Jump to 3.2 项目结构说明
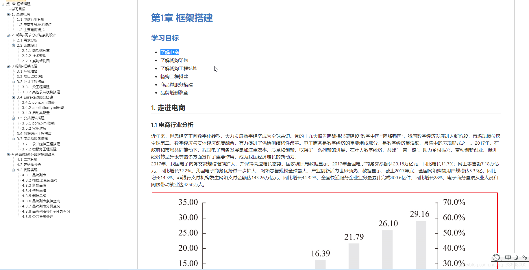The width and height of the screenshot is (529, 270). click(31, 77)
